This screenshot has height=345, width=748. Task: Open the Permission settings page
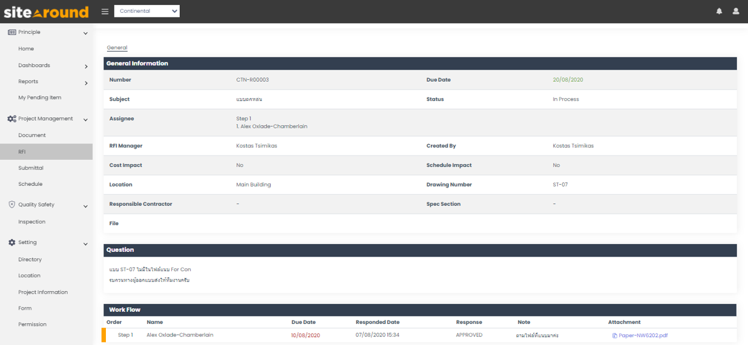pos(32,324)
